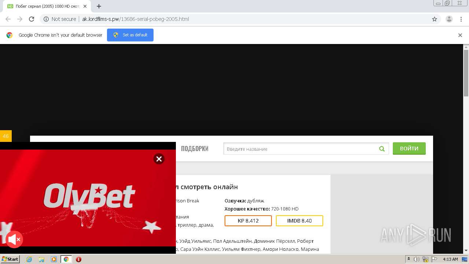Screen dimensions: 469x264
Task: Open the Пол Адельштейн actor link
Action: click(232, 241)
